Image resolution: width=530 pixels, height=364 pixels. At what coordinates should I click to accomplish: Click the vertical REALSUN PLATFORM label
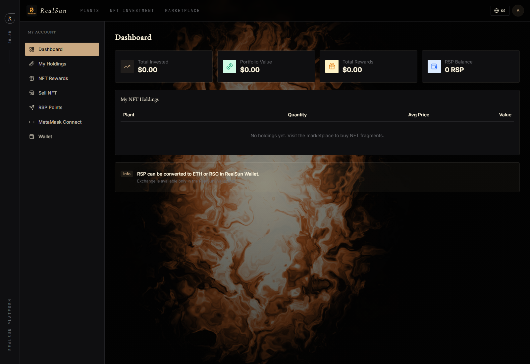[10, 325]
